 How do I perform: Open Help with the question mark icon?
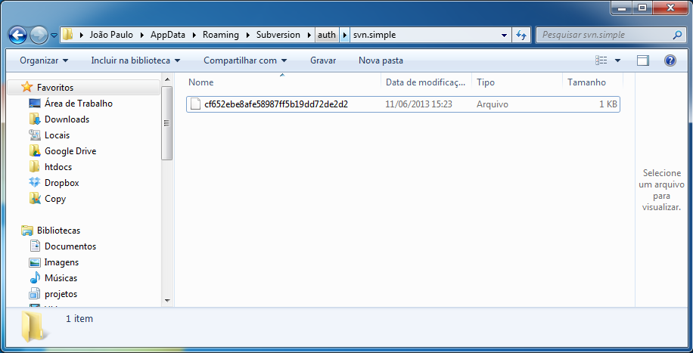coord(670,60)
